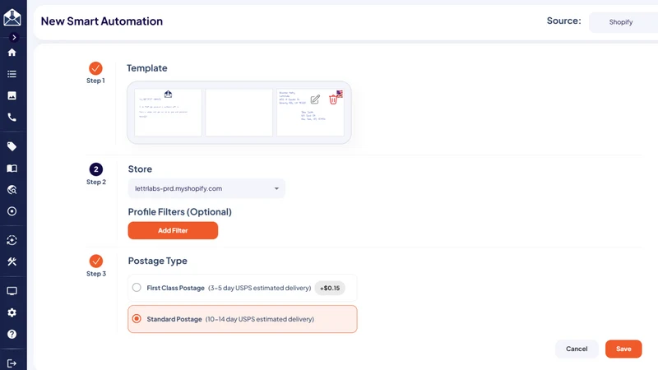The height and width of the screenshot is (370, 658).
Task: Click the Postage Type heading
Action: tap(157, 261)
